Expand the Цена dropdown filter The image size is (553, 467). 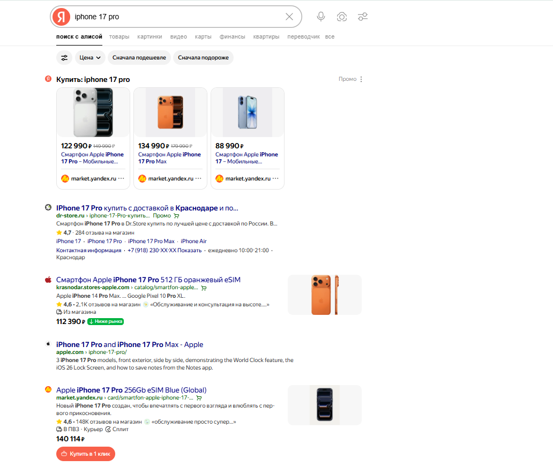point(89,58)
